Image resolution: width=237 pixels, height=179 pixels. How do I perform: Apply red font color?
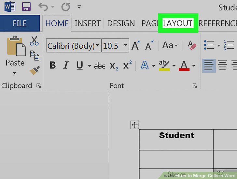(184, 66)
